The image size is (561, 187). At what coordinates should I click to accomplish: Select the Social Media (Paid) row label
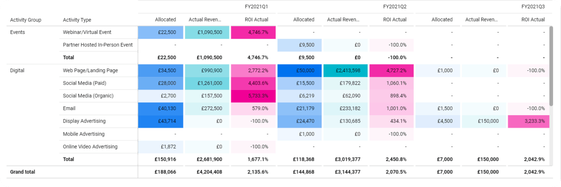[84, 83]
